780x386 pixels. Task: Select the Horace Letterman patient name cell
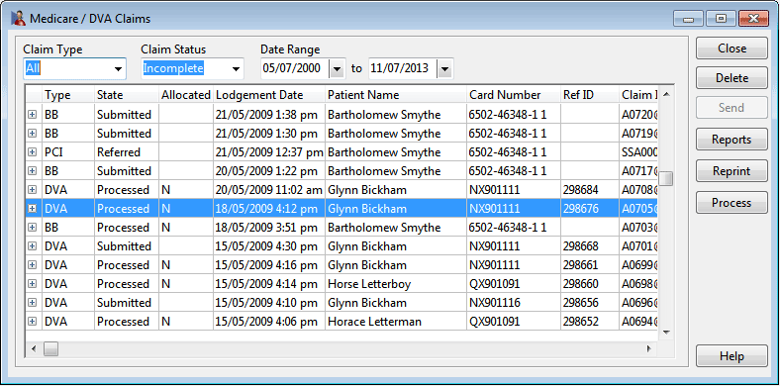tap(396, 322)
